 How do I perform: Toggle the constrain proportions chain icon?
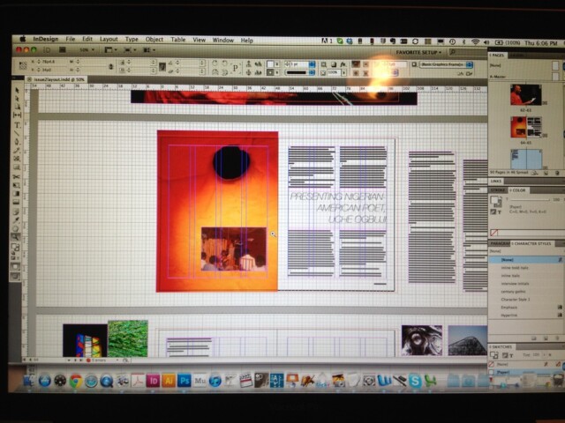111,66
